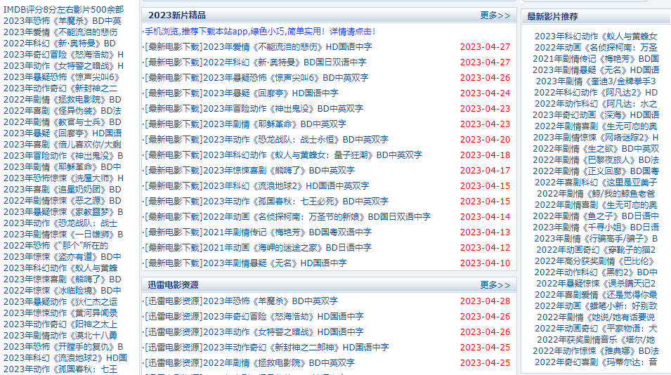Open 《蚁人与黄蜂女：量子狂潮》 in center list
671x375 pixels.
click(x=313, y=154)
